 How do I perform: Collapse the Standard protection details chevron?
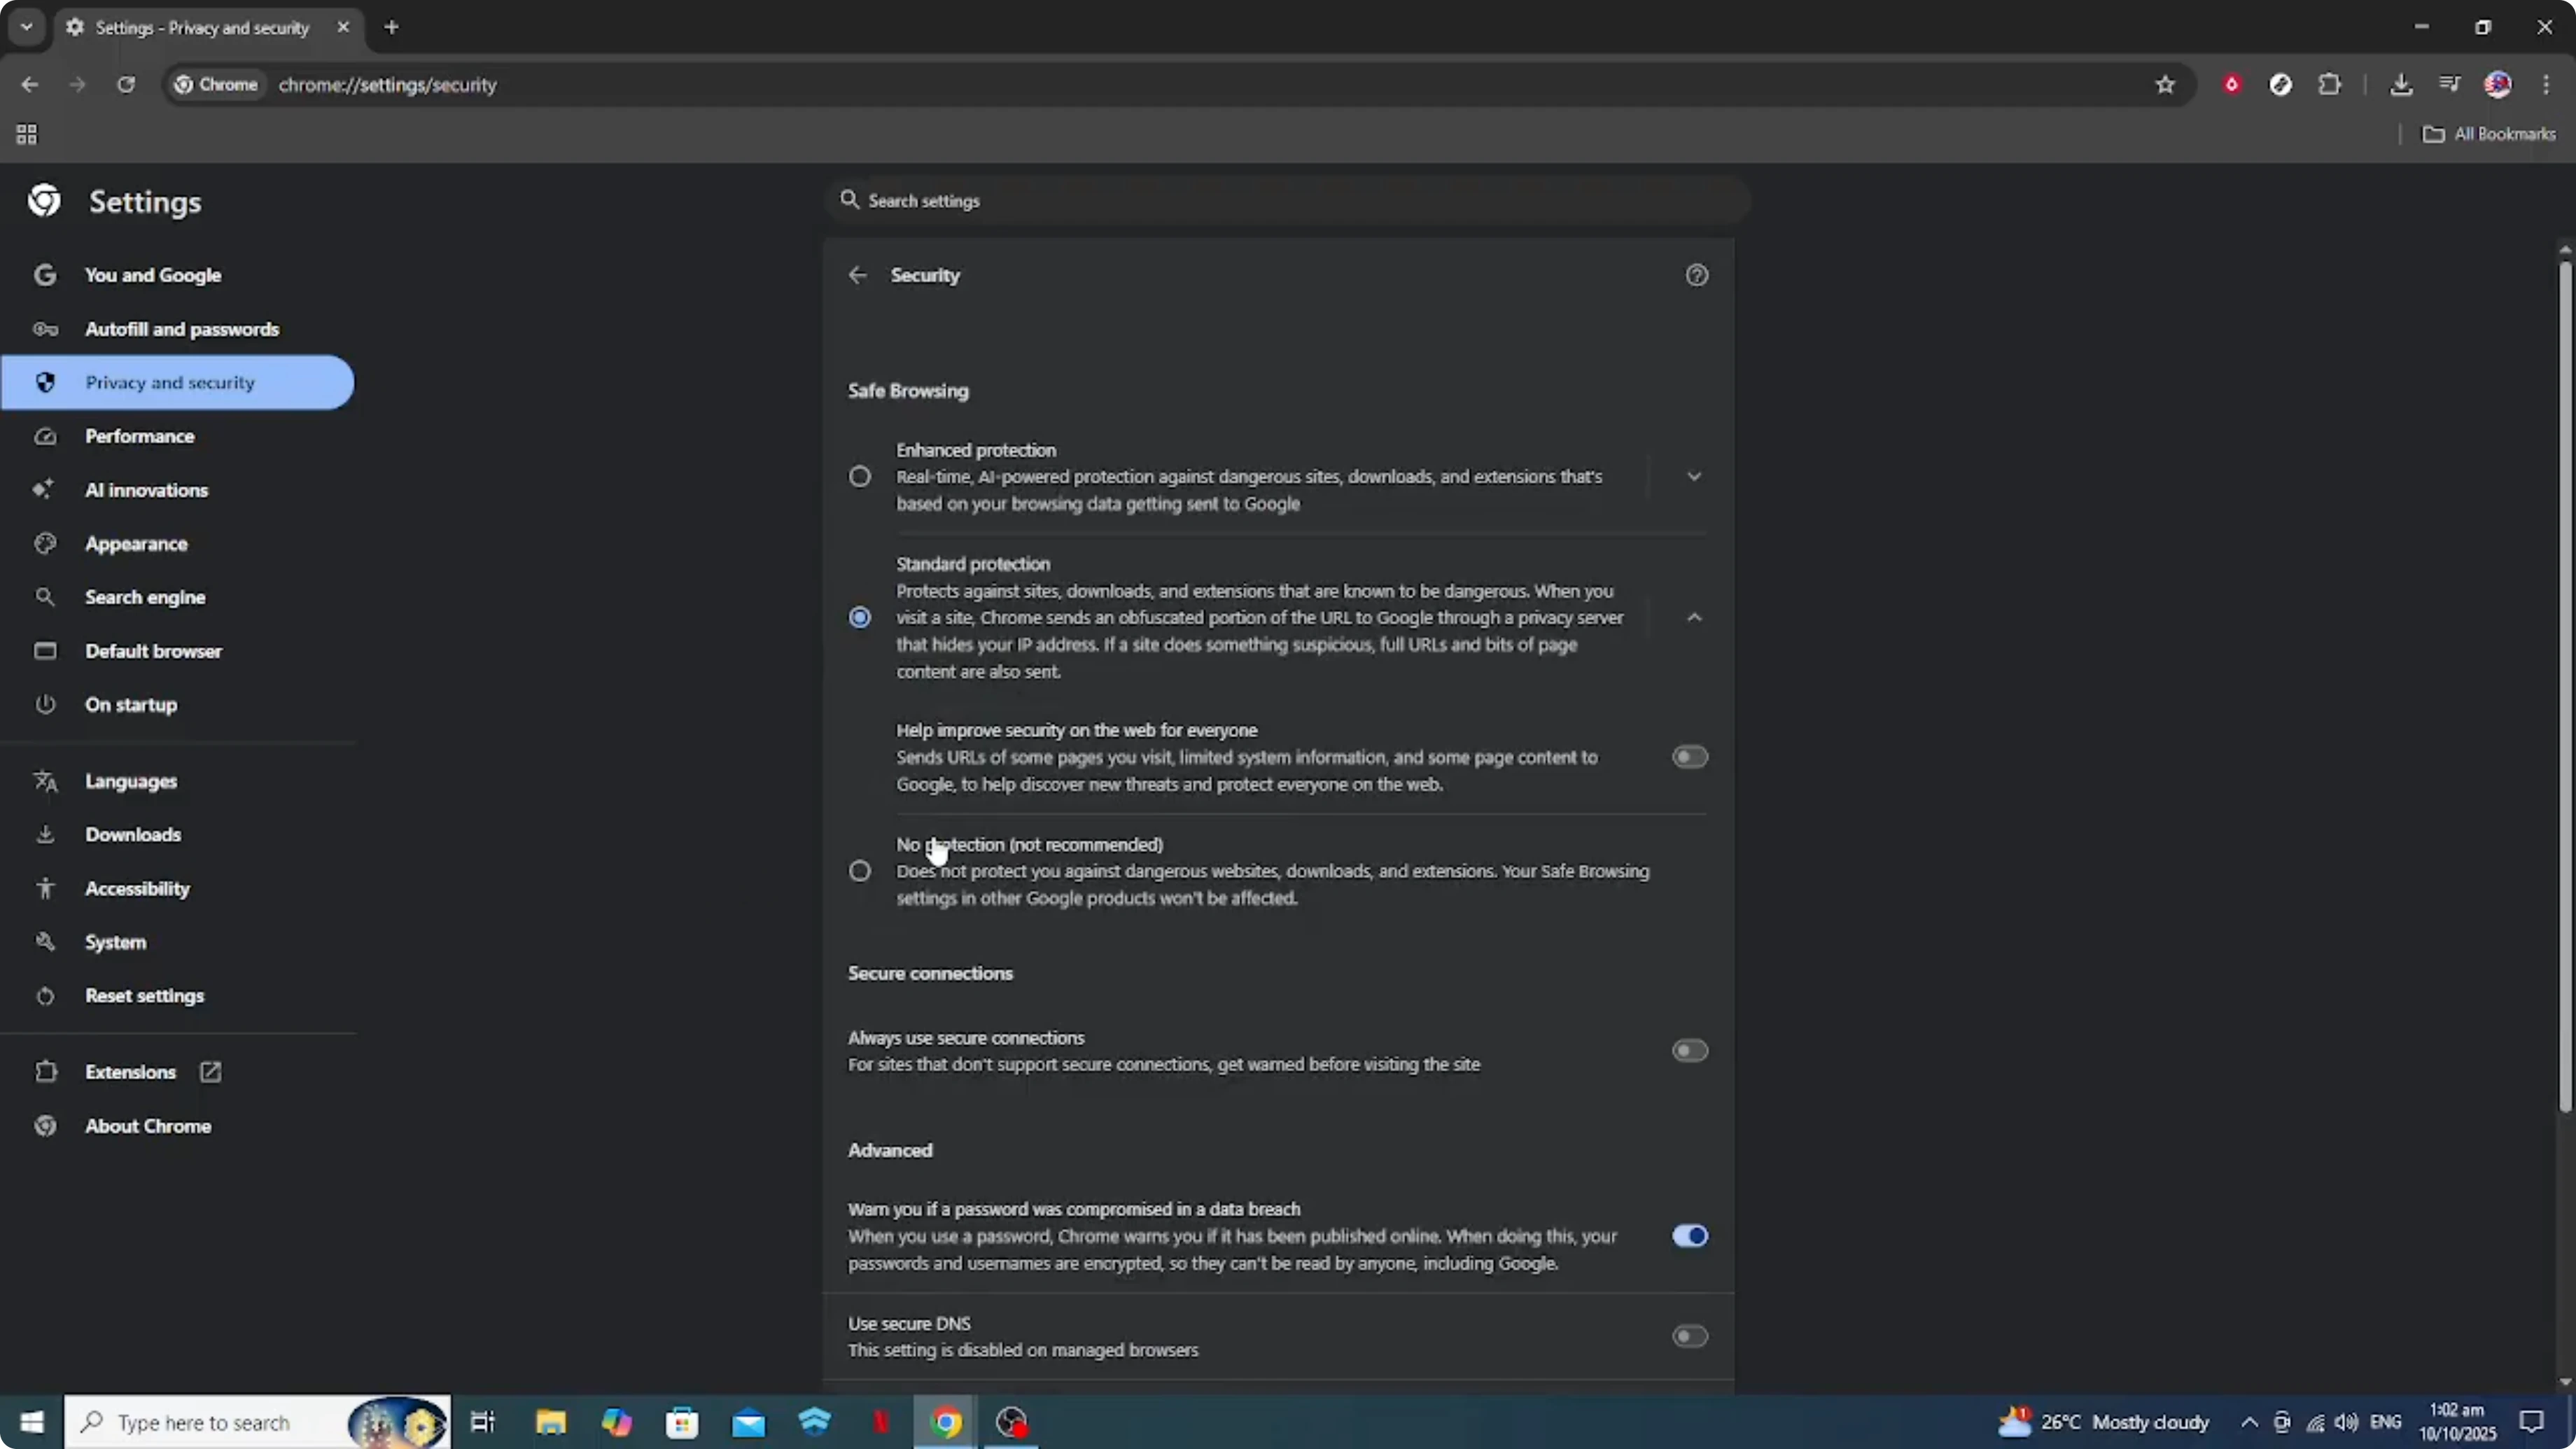pyautogui.click(x=1694, y=617)
